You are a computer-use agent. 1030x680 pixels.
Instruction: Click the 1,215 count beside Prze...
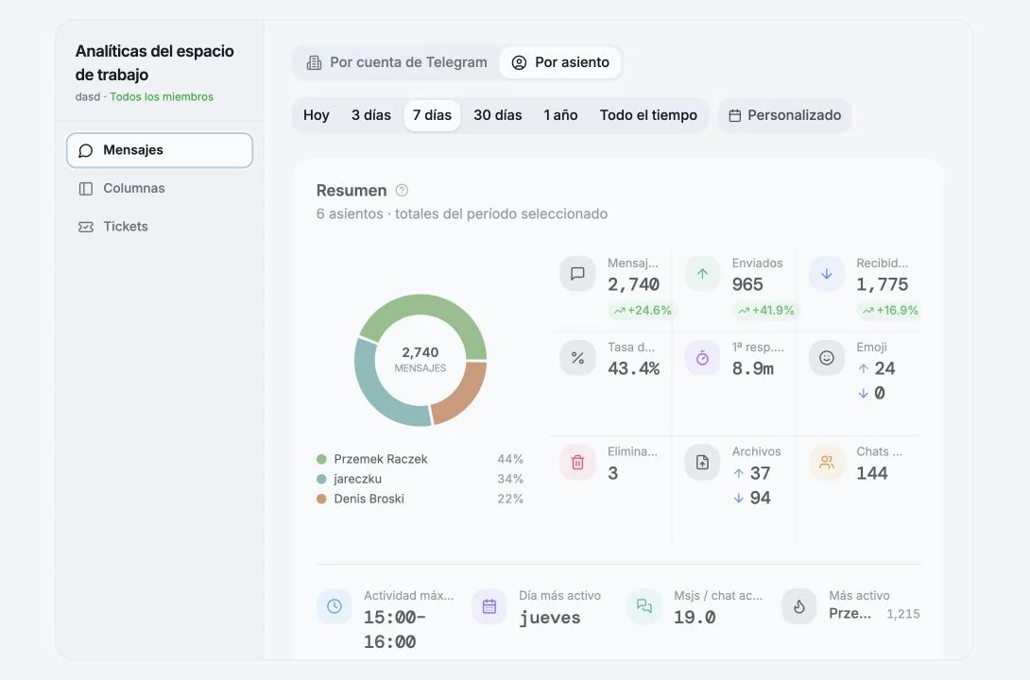click(903, 614)
